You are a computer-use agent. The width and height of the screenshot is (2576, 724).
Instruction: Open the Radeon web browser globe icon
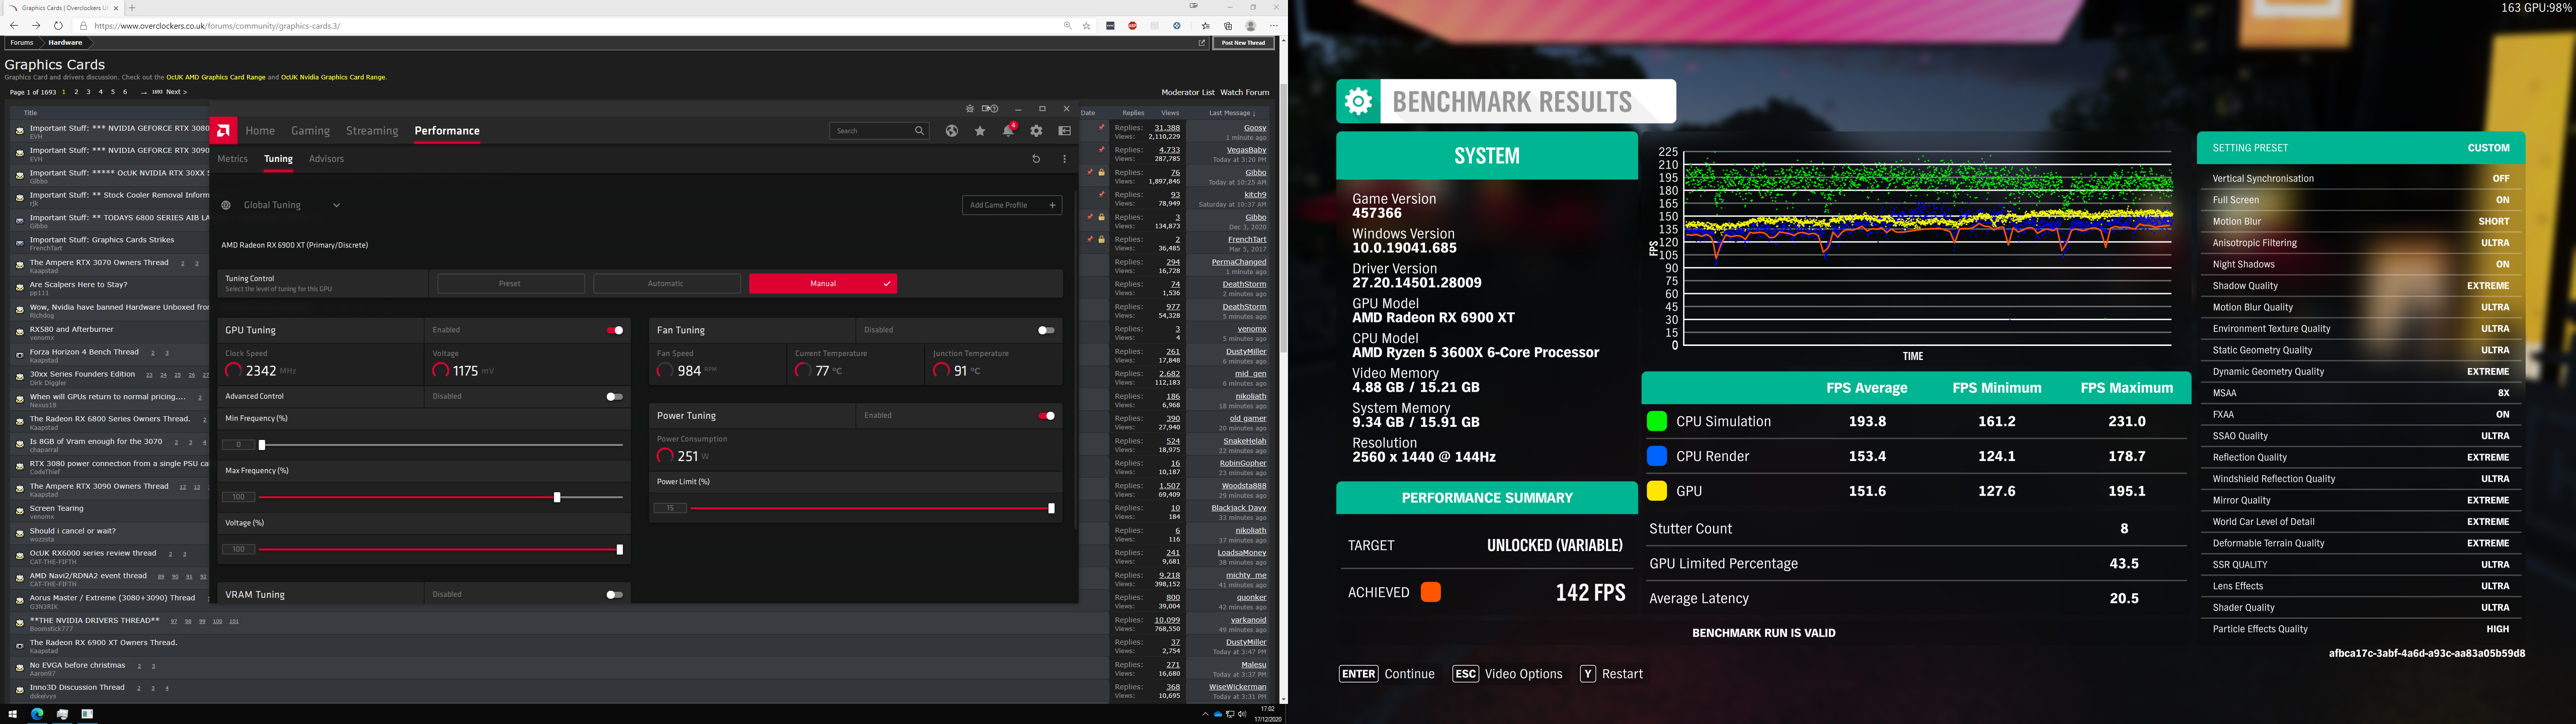tap(951, 131)
